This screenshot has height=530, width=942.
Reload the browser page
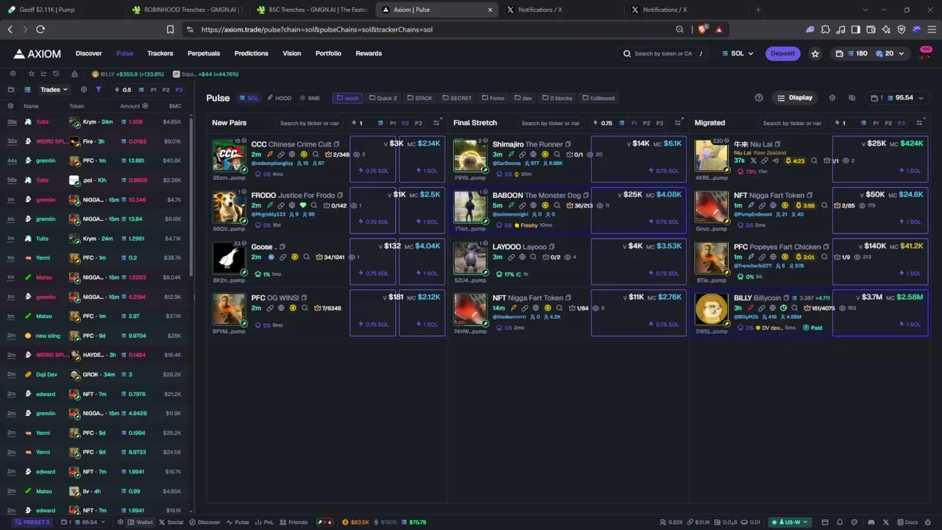click(x=40, y=29)
